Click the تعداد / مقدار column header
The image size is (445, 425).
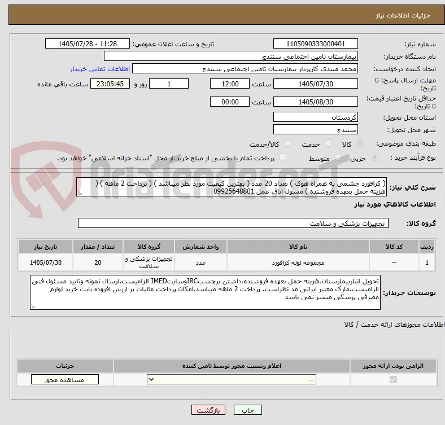point(98,247)
